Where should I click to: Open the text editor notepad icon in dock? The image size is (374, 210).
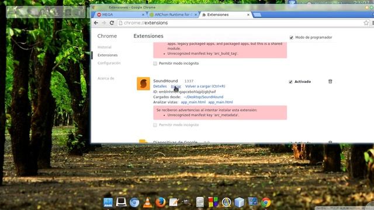tap(174, 202)
